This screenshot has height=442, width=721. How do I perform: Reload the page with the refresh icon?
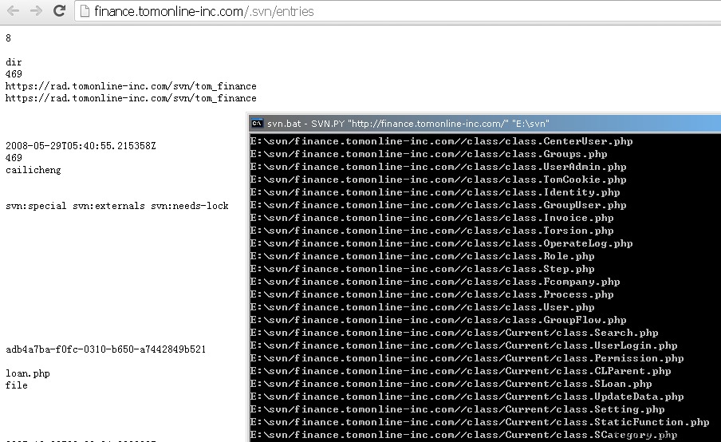pos(59,10)
